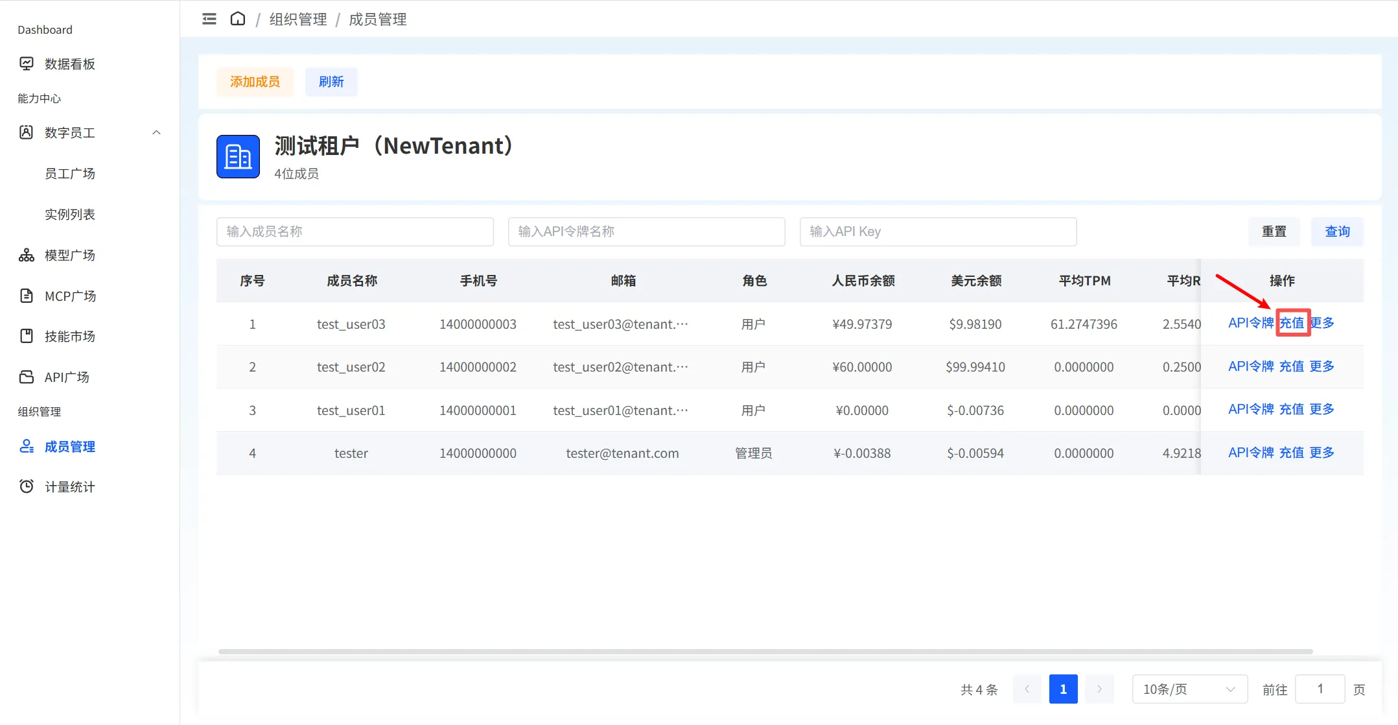Open the 技能市场 icon in sidebar
The width and height of the screenshot is (1398, 725).
(x=27, y=336)
